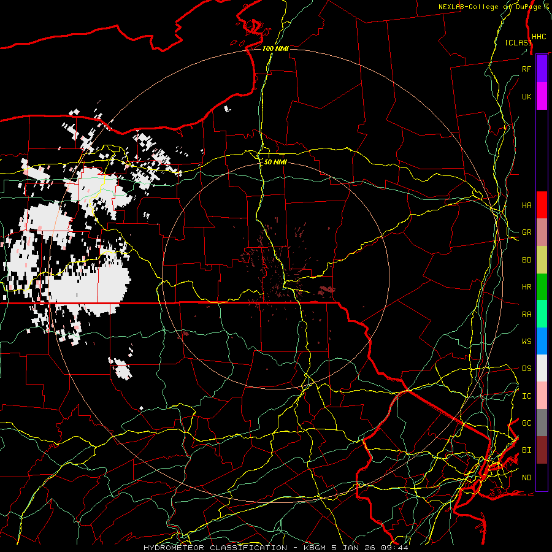Click the 'GC' legend label

pos(526,423)
